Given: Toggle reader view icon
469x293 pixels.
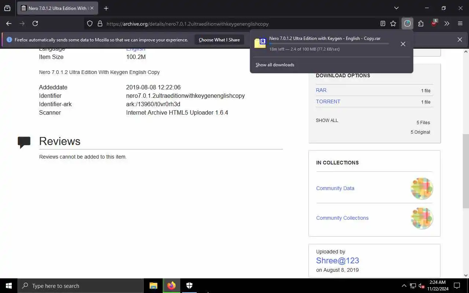Looking at the screenshot, I should click(x=383, y=23).
